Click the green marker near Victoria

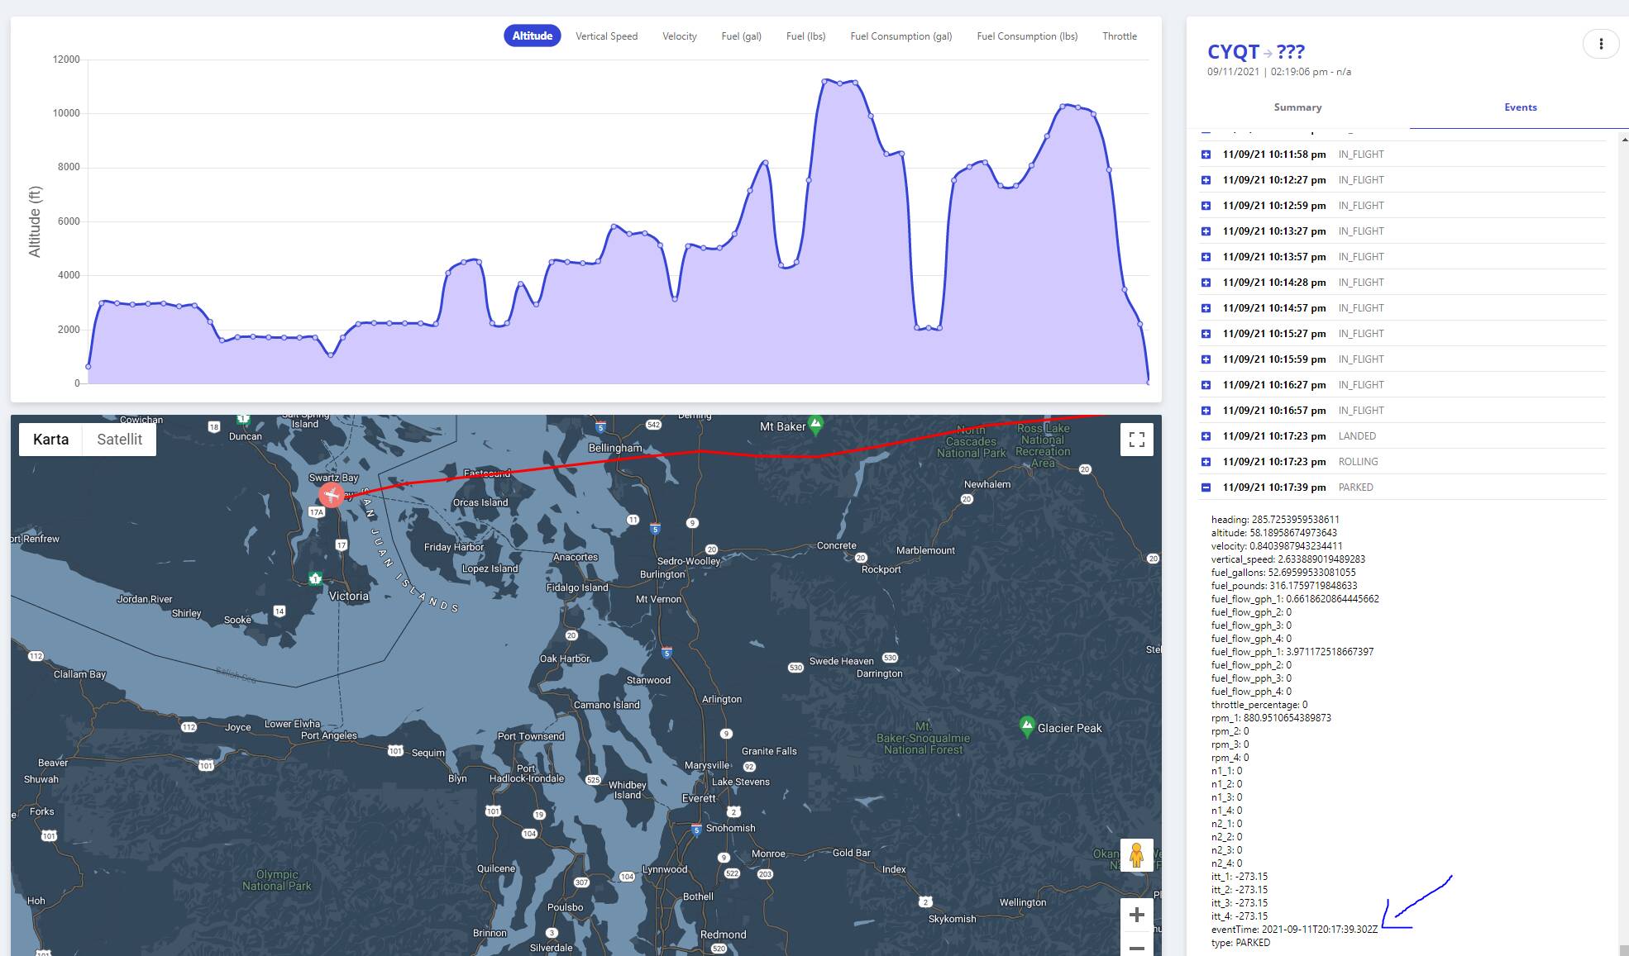[316, 578]
